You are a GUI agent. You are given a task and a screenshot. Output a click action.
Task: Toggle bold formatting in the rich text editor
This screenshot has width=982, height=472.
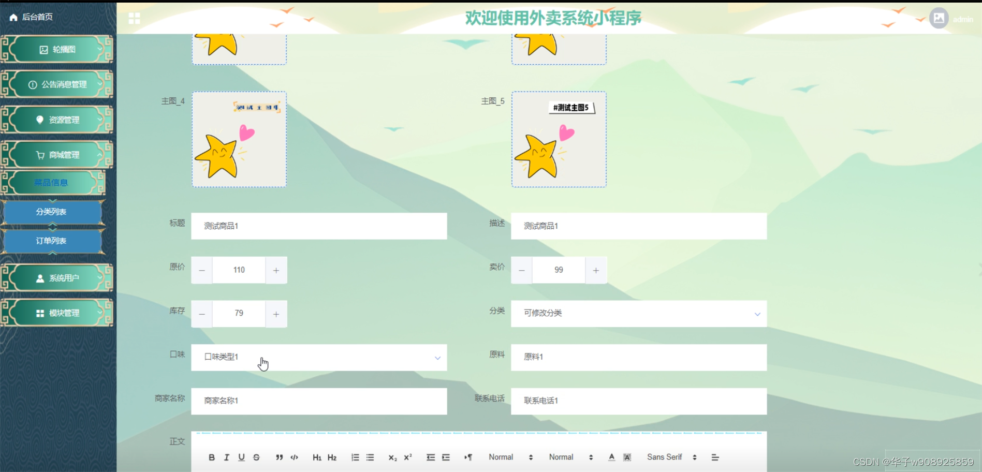pos(211,457)
